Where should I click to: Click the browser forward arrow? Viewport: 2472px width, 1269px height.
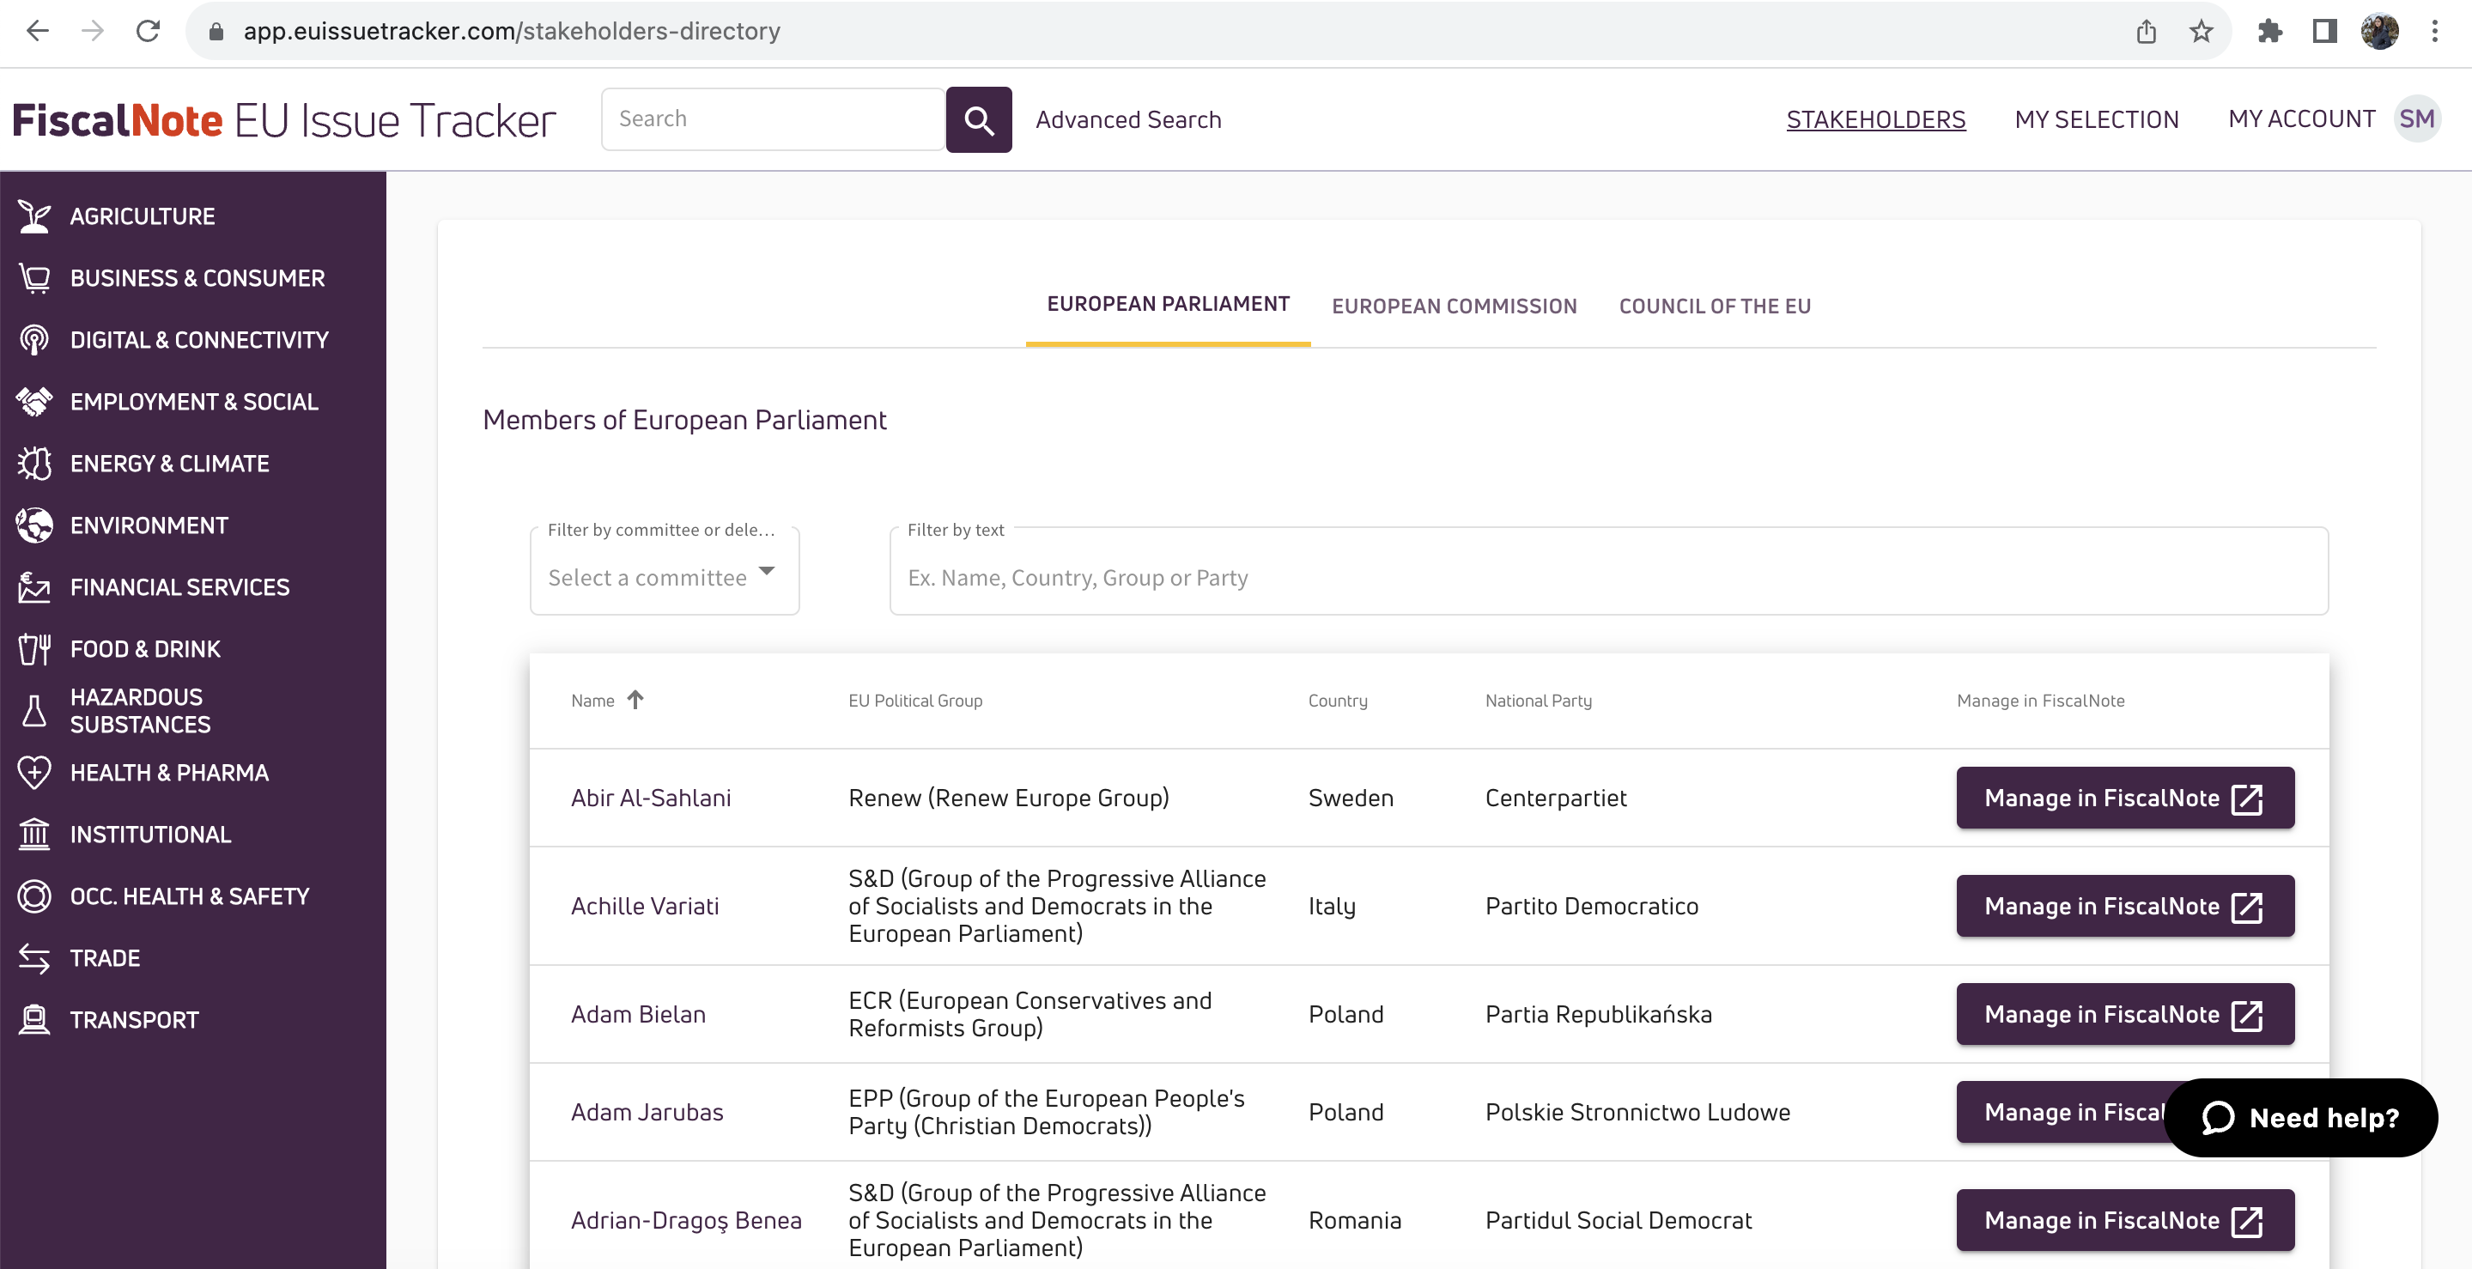pyautogui.click(x=92, y=31)
